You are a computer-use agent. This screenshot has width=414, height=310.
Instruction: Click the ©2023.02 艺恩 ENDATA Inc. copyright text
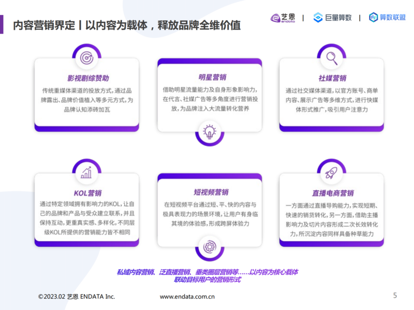77,297
